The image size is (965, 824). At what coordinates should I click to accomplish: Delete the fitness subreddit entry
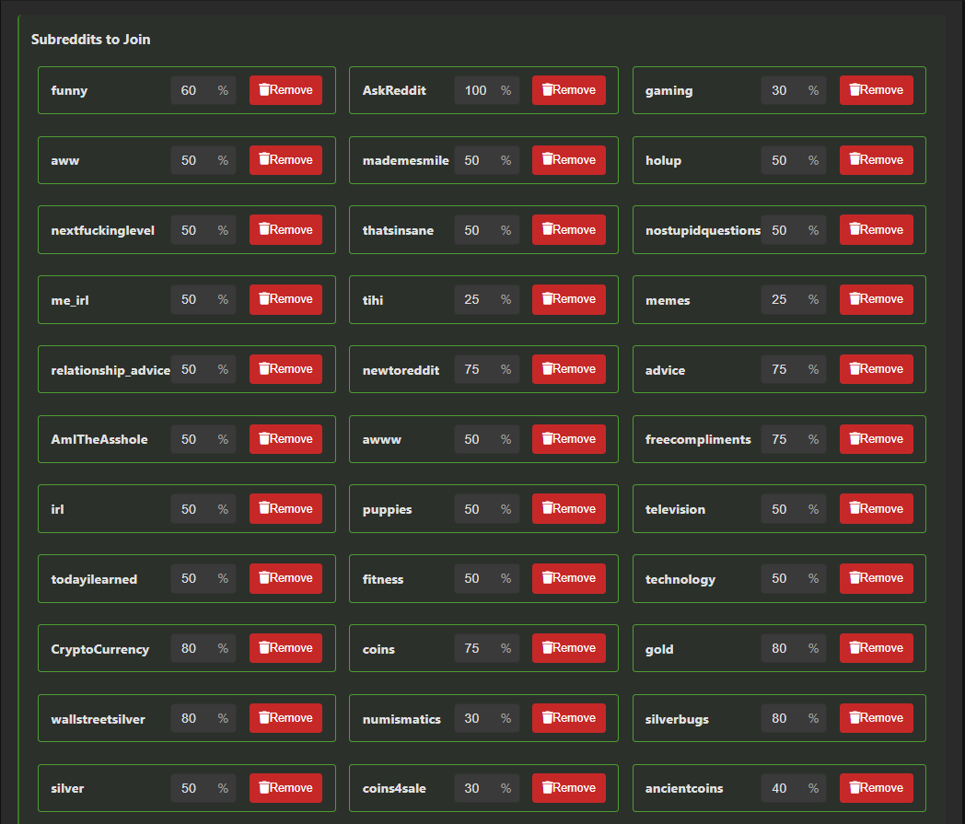coord(569,578)
